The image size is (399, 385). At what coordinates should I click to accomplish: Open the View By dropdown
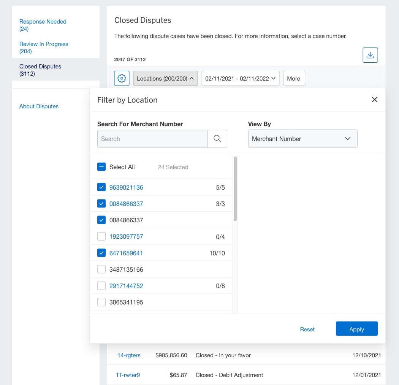click(x=302, y=139)
